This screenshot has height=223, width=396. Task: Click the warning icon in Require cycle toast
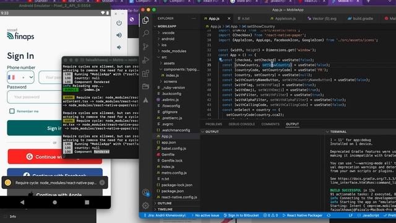point(8,183)
